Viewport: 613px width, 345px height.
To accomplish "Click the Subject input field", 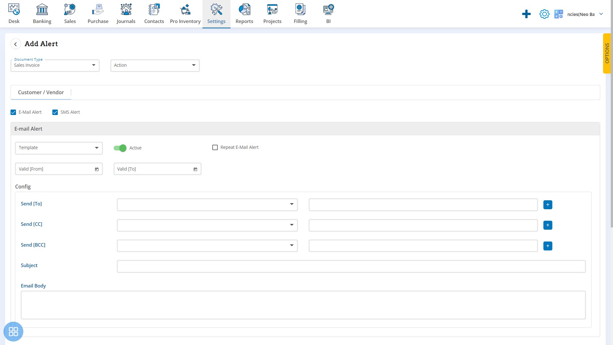I will [x=351, y=266].
